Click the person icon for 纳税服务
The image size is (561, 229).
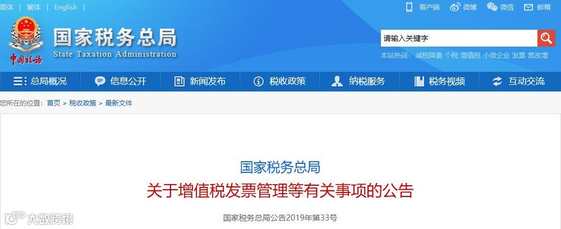337,81
